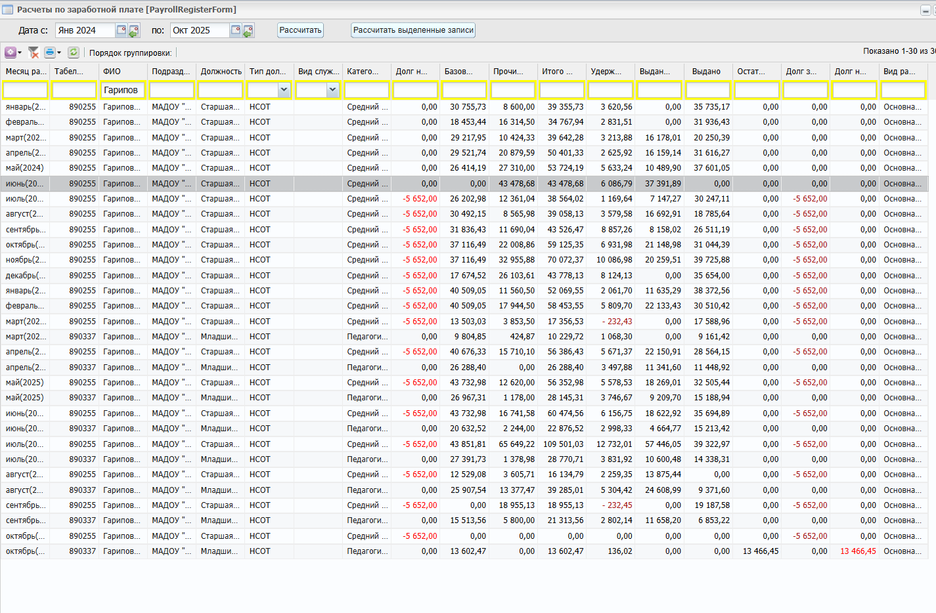Click green arrow icon beside Янв 2024 field
The width and height of the screenshot is (936, 613).
(x=134, y=30)
